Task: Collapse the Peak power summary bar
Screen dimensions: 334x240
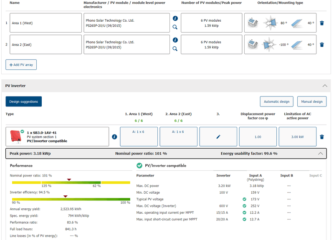Action: [x=320, y=154]
